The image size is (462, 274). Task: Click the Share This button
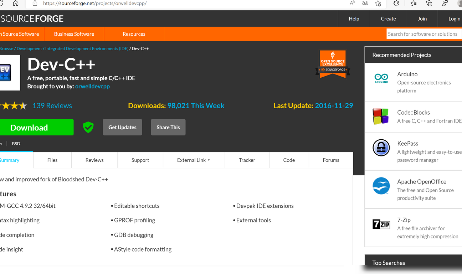tap(168, 127)
